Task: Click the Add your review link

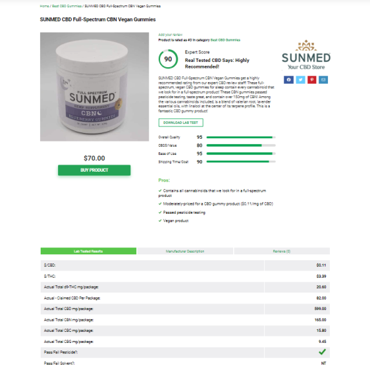Action: [170, 35]
